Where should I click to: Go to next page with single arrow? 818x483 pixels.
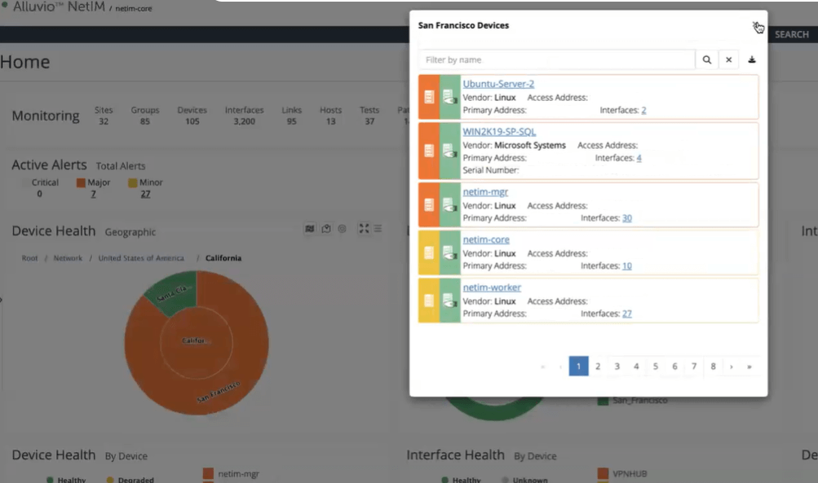[732, 367]
